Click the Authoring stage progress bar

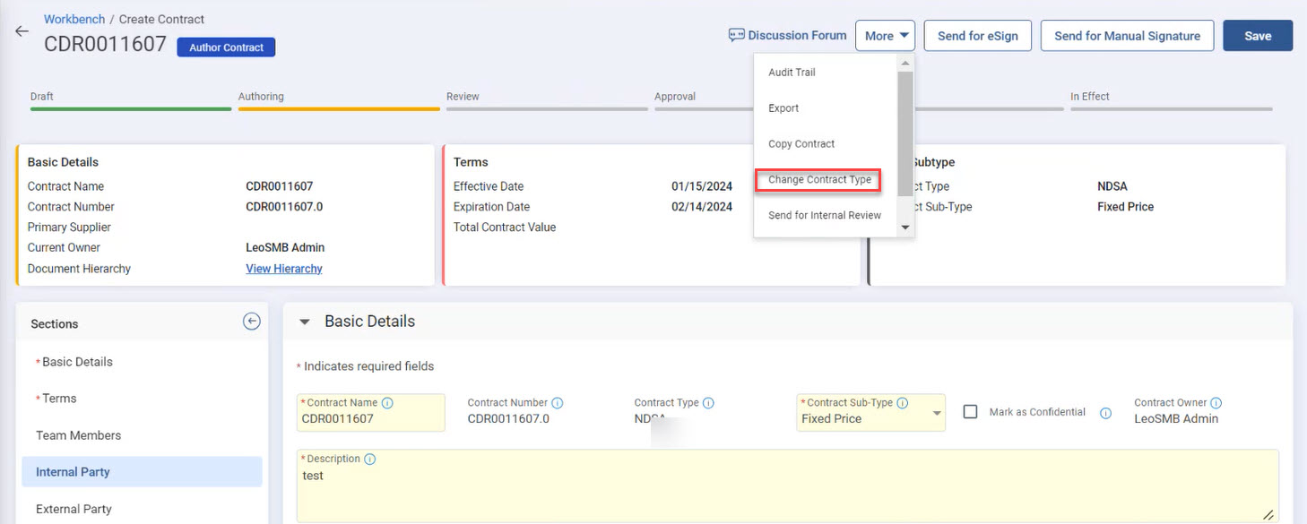pyautogui.click(x=339, y=108)
